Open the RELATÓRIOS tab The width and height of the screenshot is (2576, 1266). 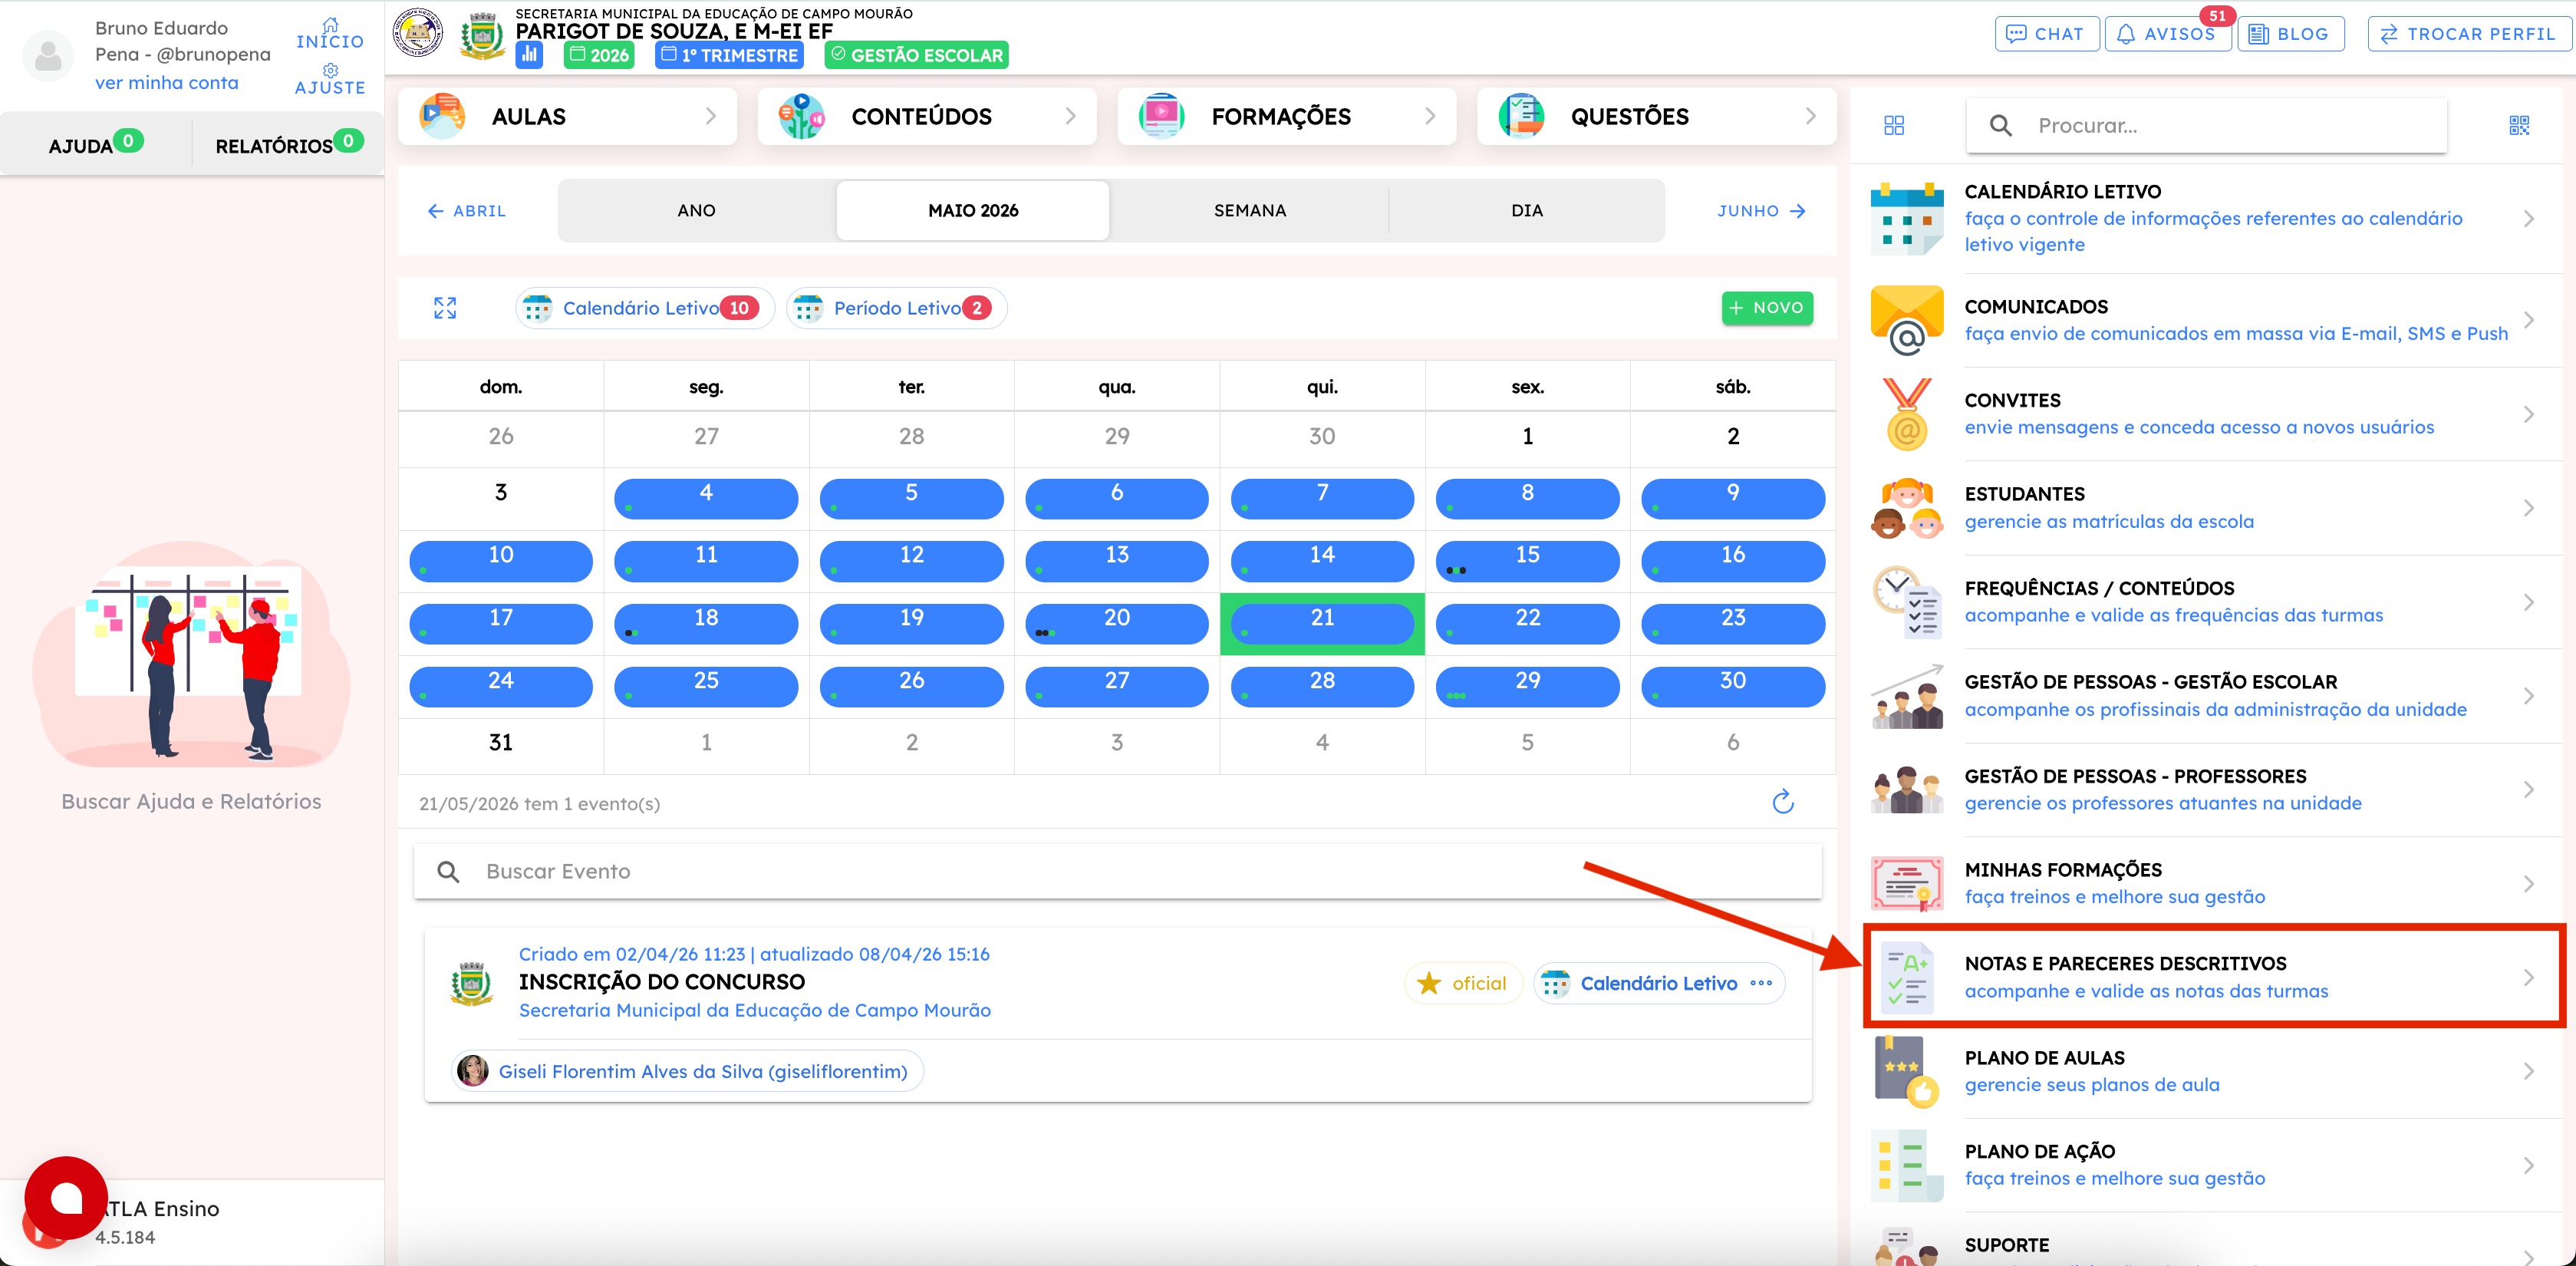[x=288, y=144]
